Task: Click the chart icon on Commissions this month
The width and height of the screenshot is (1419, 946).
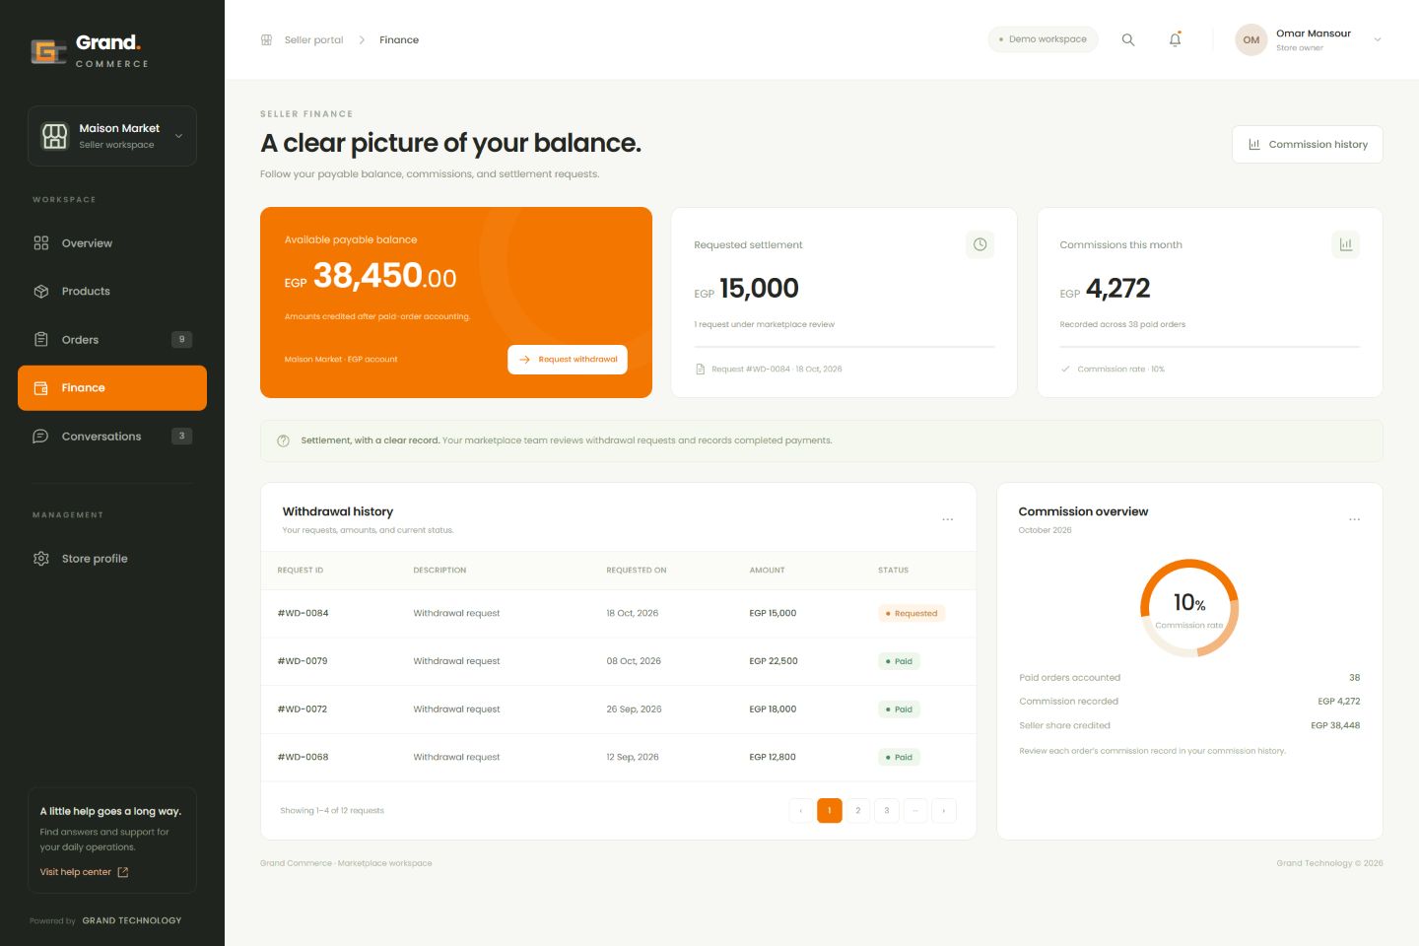Action: (1345, 244)
